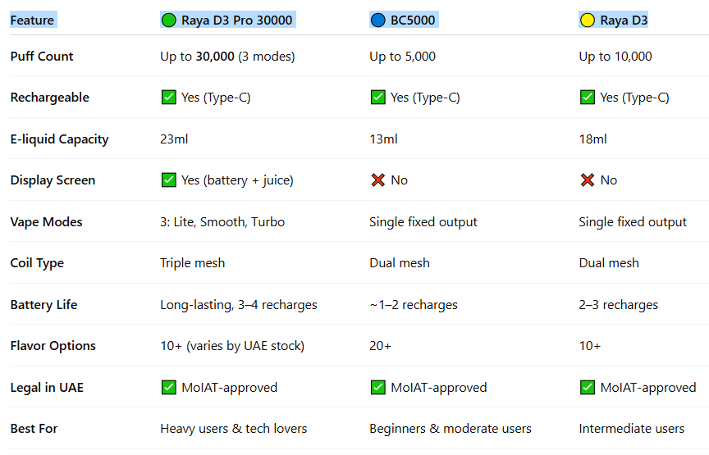Viewport: 709px width, 455px height.
Task: Click the Legal in UAE row label
Action: pyautogui.click(x=47, y=388)
